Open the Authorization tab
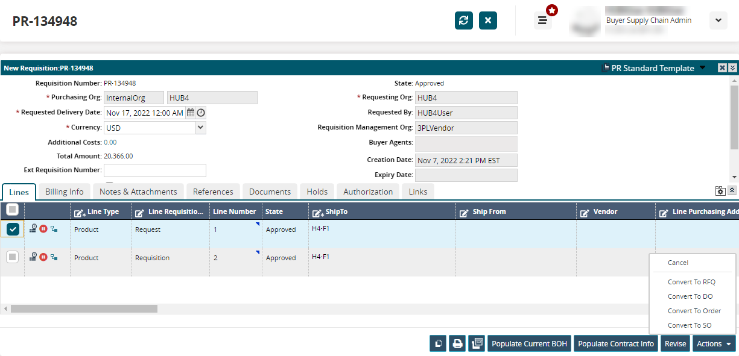The width and height of the screenshot is (739, 356). click(368, 192)
